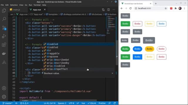Viewport: 188px width, 105px height.
Task: Open the Docker view in activity bar
Action: point(4,53)
